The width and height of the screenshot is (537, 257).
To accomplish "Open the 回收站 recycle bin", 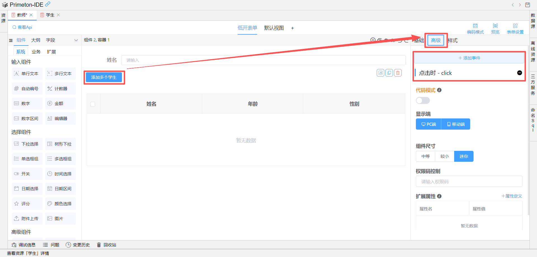I will (x=106, y=245).
